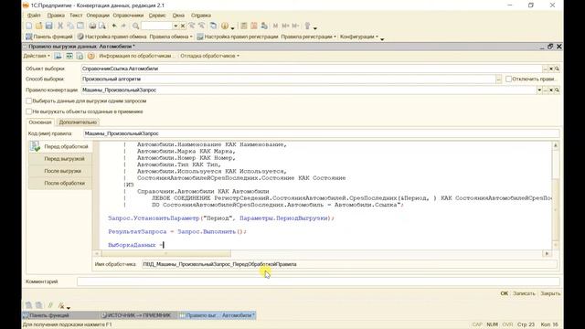The height and width of the screenshot is (329, 585).
Task: Open the Файл menu
Action: point(34,16)
